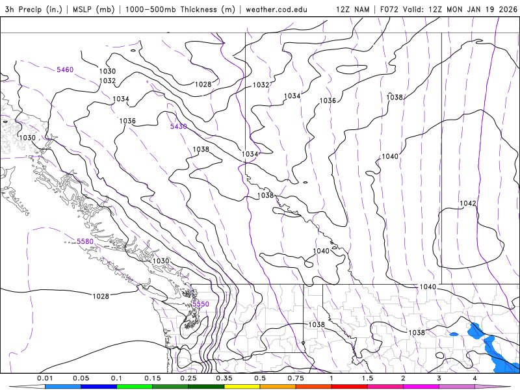Select the 0.15 legend tick value
The width and height of the screenshot is (520, 390).
(153, 378)
